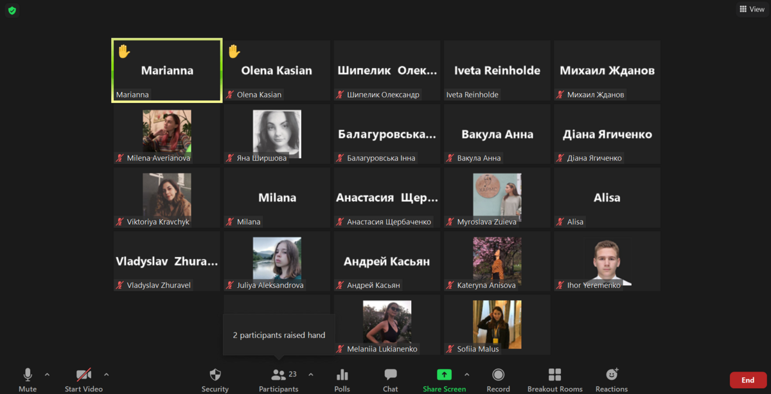Screen dimensions: 771x394
Task: Click the muted mic icon next to Vladyslav Zhuravel
Action: (120, 285)
